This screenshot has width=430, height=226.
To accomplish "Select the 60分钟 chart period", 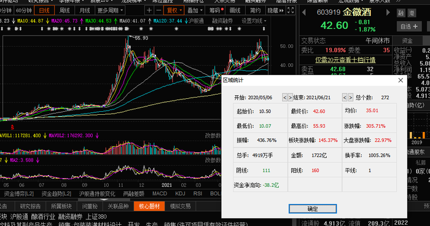I will click(x=24, y=10).
